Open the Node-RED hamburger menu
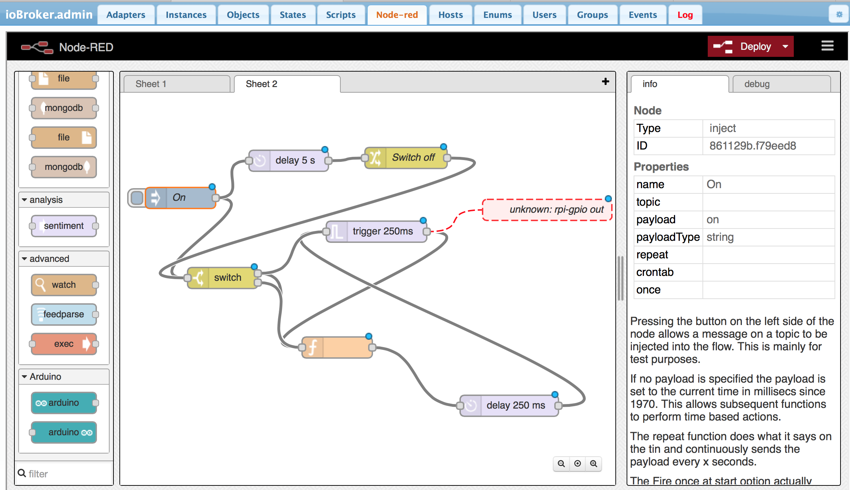This screenshot has width=850, height=490. [x=827, y=46]
